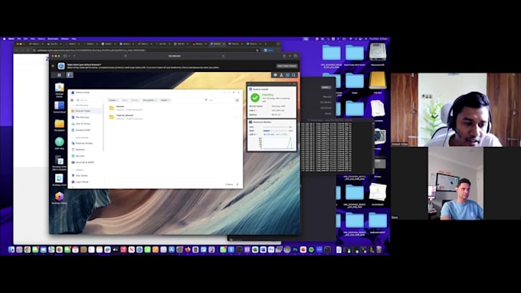Open the Create dropdown button
Viewport: 521px width, 293px height.
coord(113,100)
